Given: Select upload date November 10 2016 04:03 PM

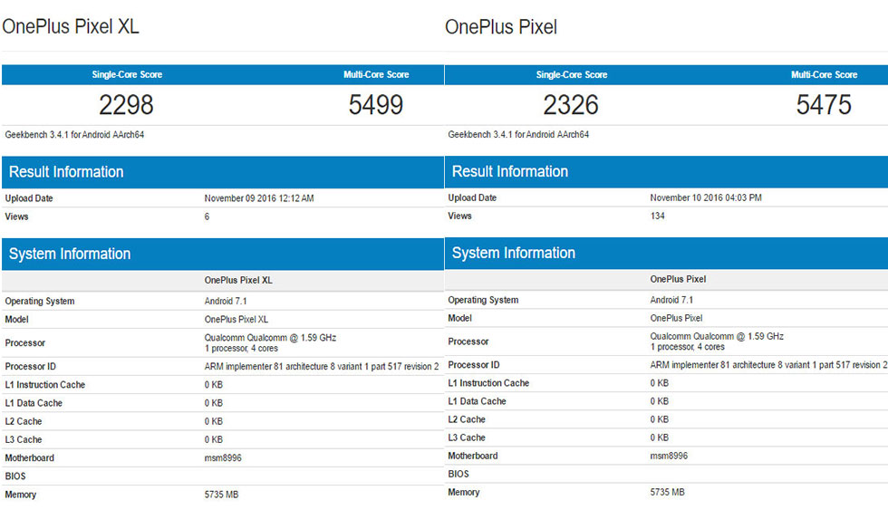Looking at the screenshot, I should [x=706, y=197].
